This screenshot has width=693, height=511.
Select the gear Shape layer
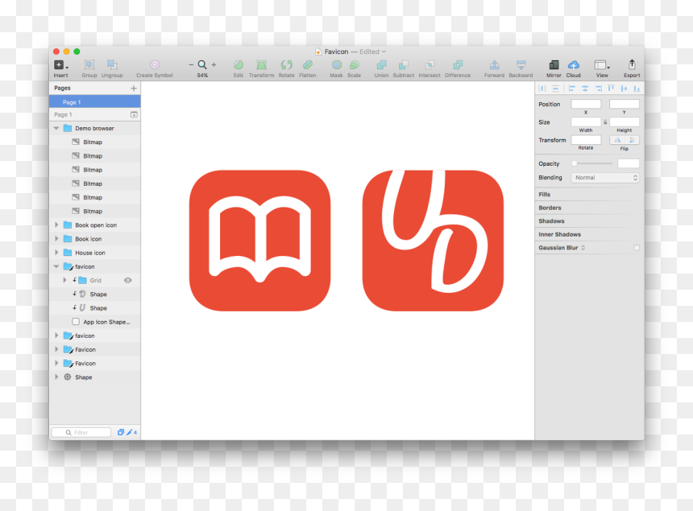95,377
